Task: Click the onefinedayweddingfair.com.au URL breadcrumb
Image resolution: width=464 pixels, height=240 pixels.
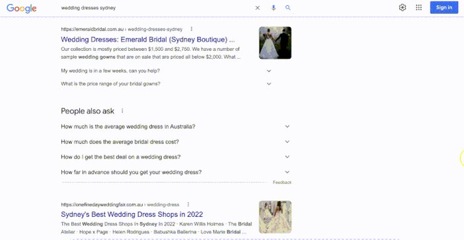Action: pyautogui.click(x=120, y=204)
